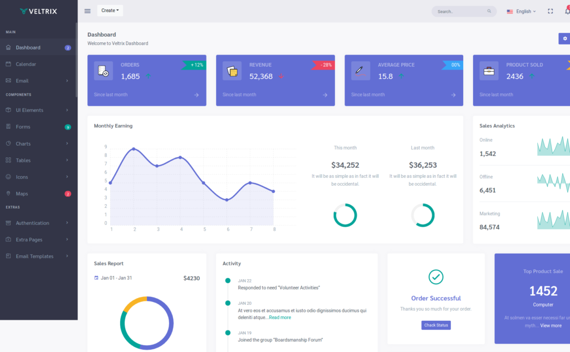Follow the Orders card arrow

pos(196,95)
